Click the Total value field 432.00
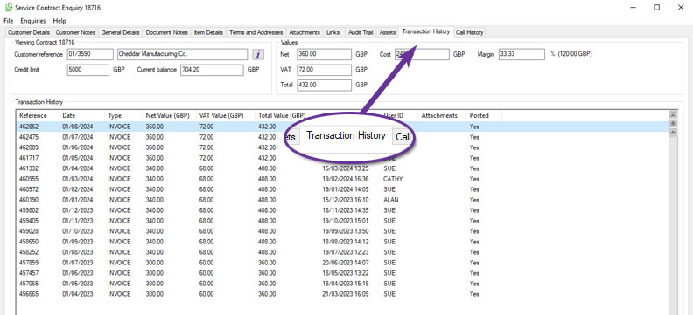This screenshot has width=693, height=315. (324, 85)
